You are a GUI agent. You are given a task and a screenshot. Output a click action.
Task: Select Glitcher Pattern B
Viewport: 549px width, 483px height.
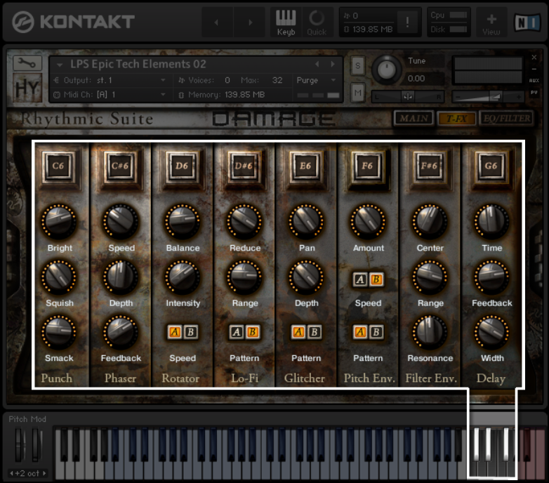314,332
